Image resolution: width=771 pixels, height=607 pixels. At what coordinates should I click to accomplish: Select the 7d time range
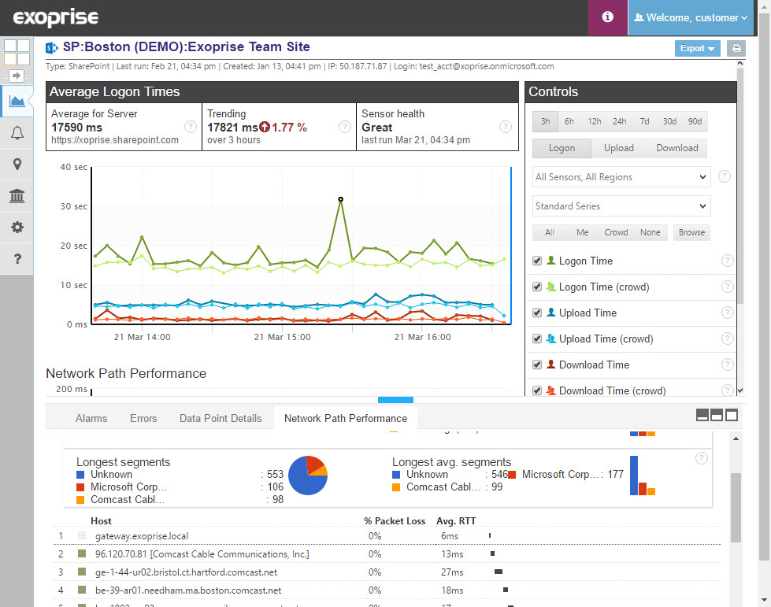pos(644,121)
